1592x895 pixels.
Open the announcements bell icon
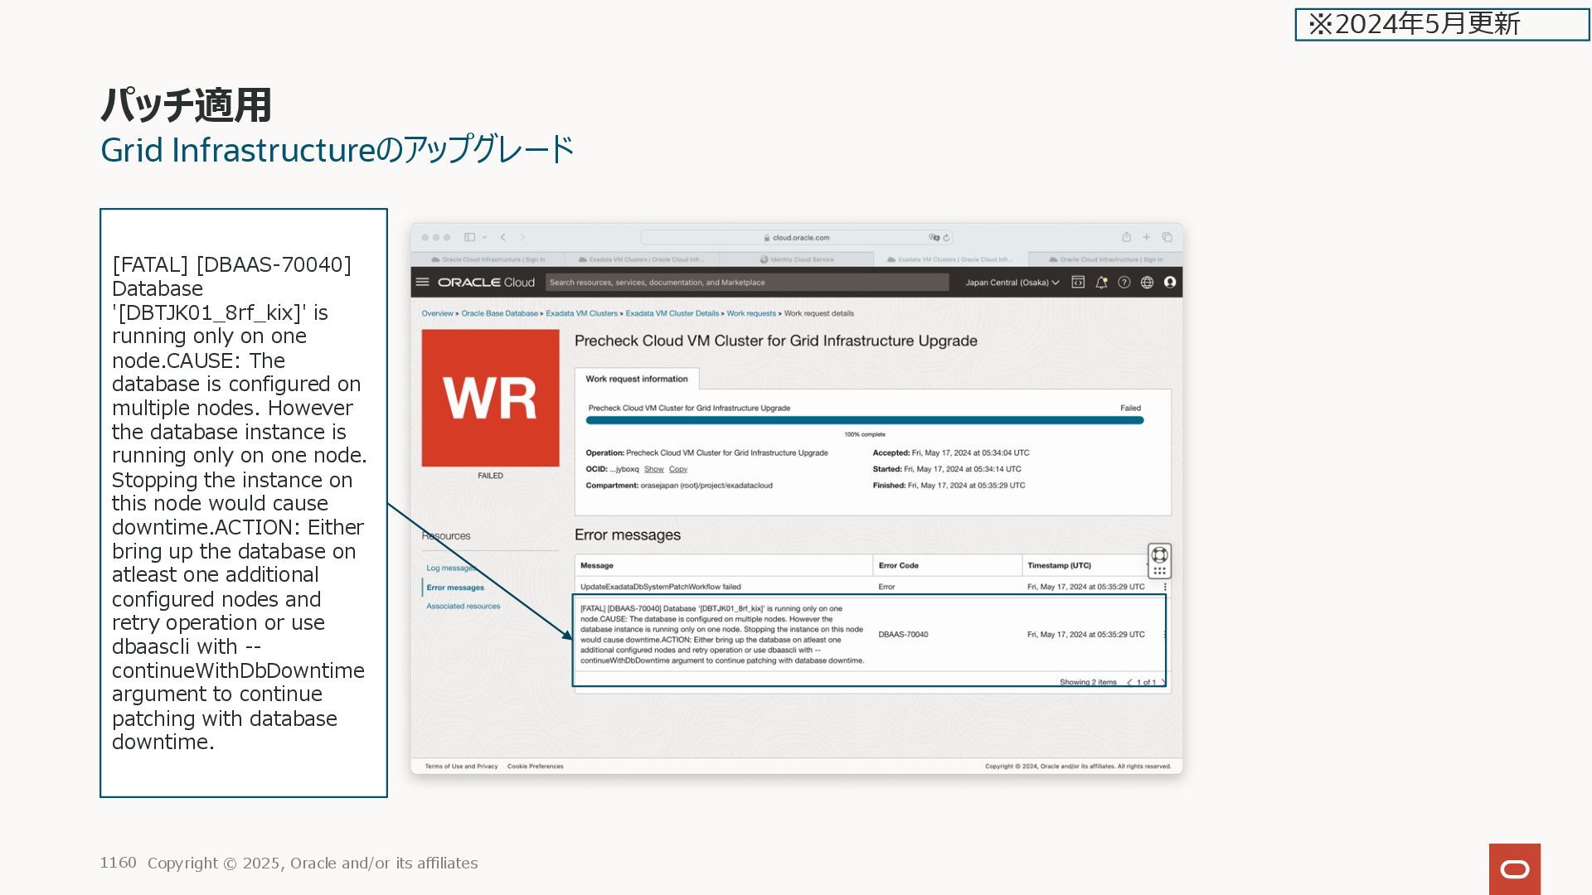coord(1101,282)
